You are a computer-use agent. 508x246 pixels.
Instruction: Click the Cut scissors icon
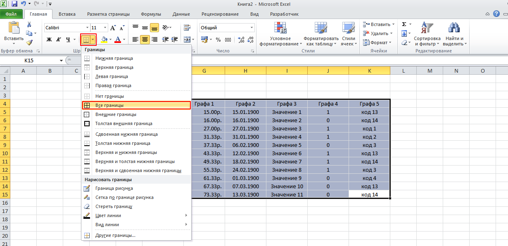(29, 24)
